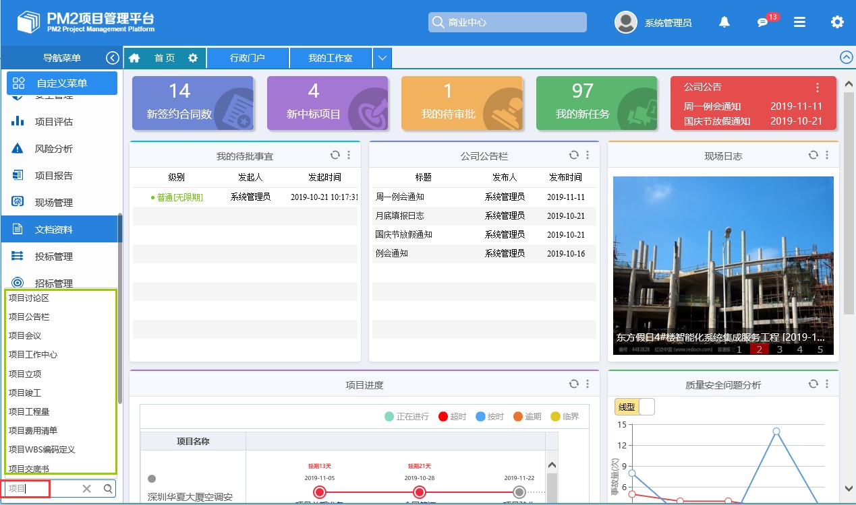Select 项目工作中心 from search results
The image size is (856, 505).
33,355
